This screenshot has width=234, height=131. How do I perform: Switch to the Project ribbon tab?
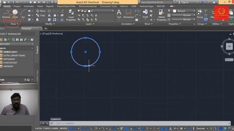pos(17,7)
